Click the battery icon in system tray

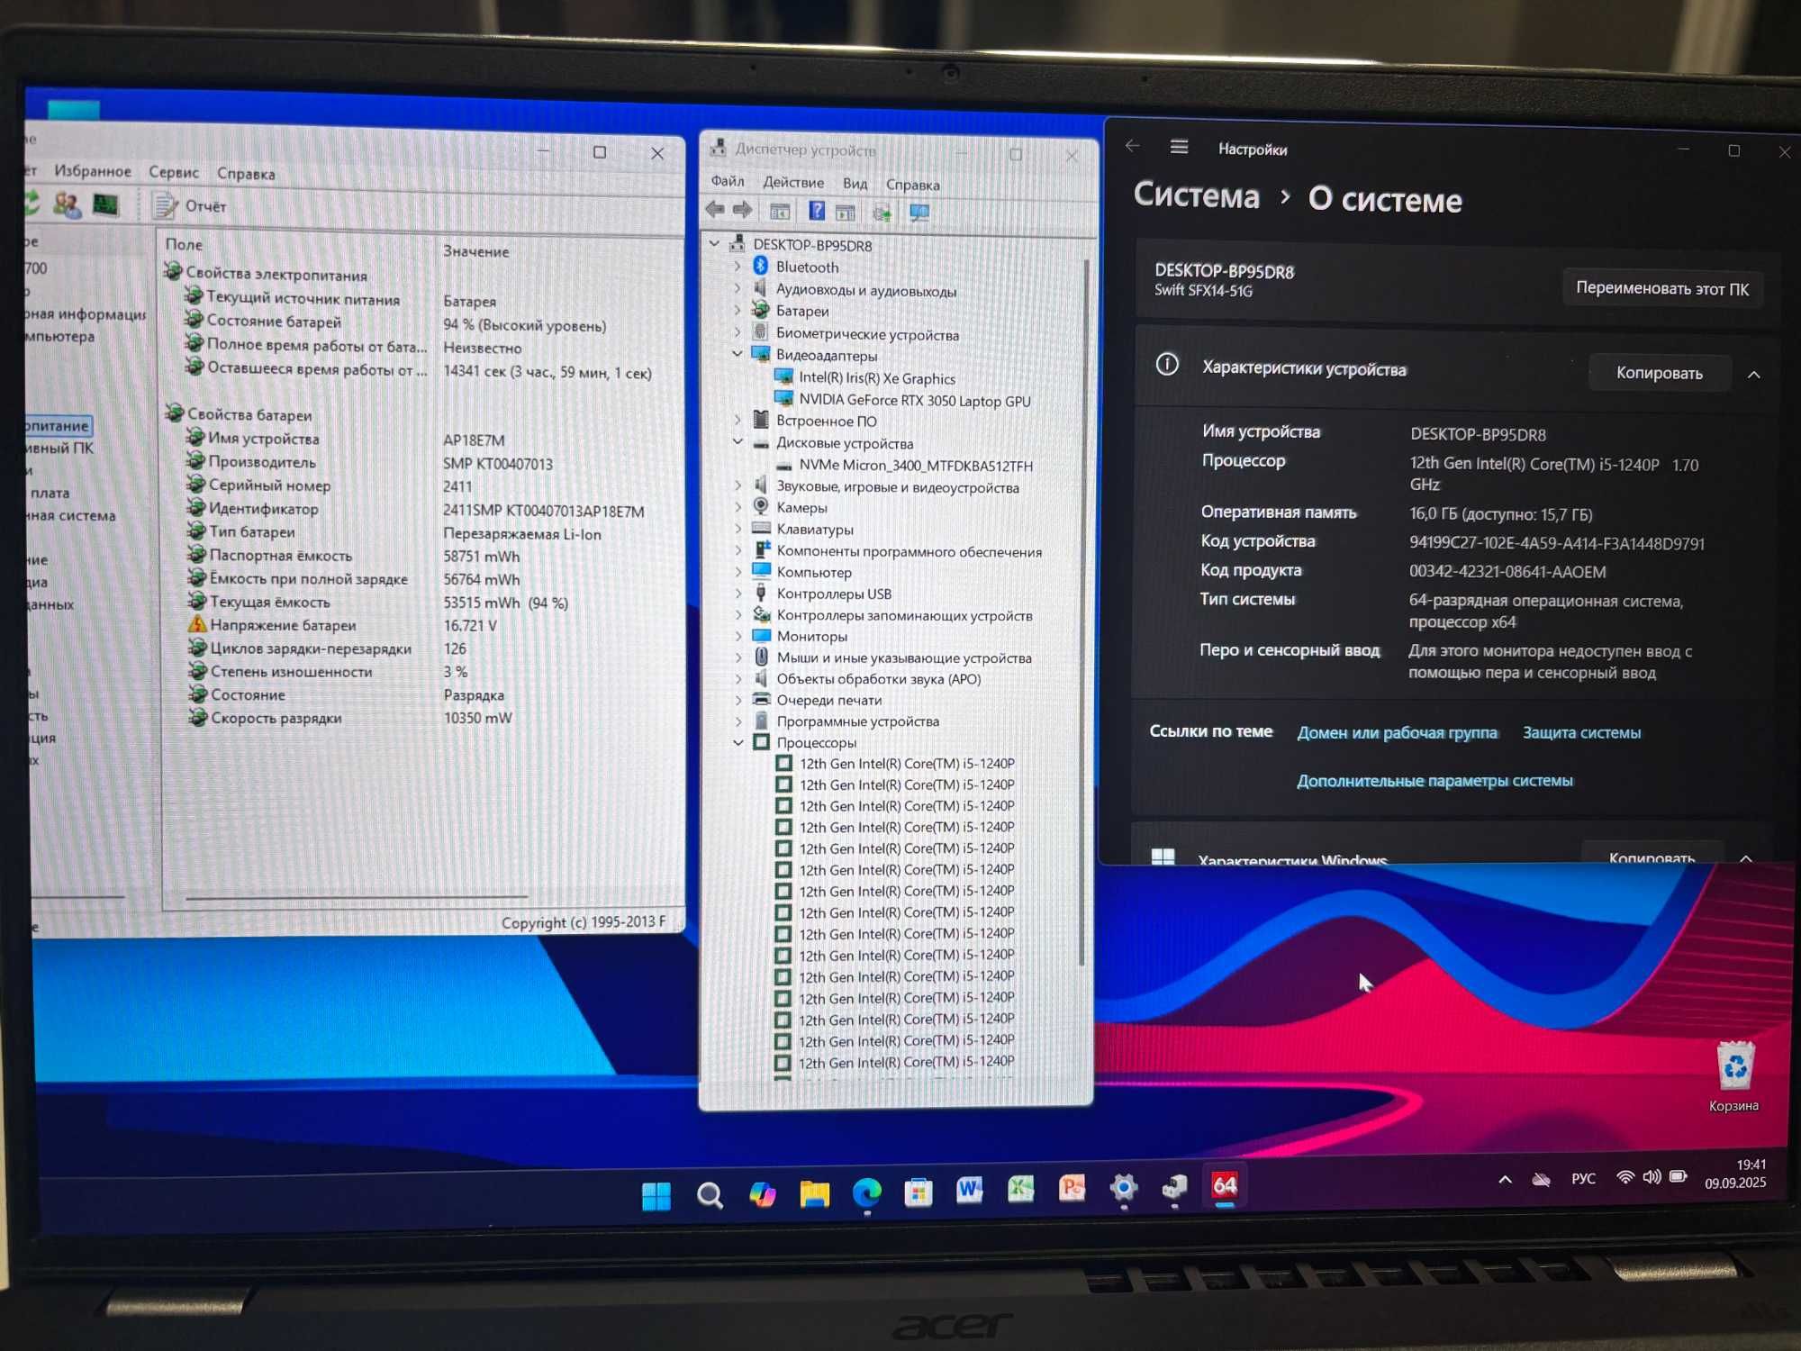pyautogui.click(x=1679, y=1176)
